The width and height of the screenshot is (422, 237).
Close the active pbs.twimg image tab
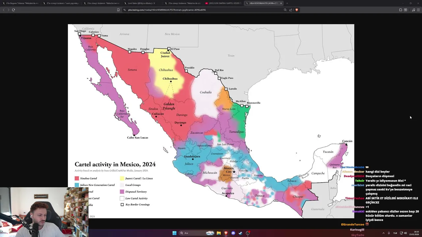click(281, 3)
